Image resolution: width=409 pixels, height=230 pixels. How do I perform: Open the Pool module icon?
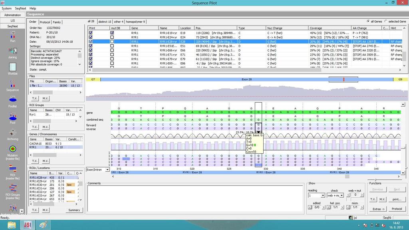(12, 116)
